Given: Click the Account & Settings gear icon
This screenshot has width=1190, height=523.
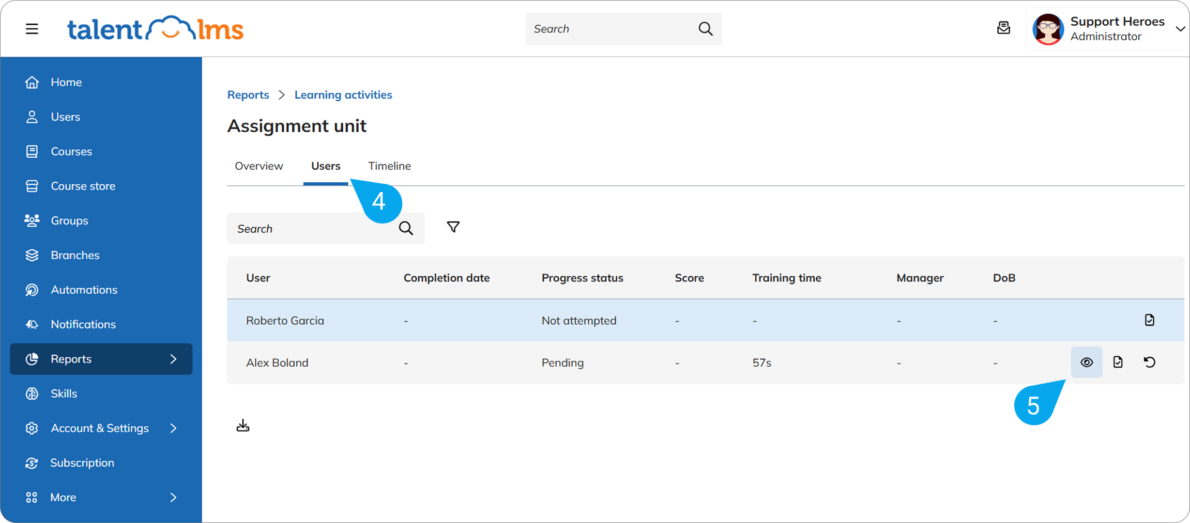Looking at the screenshot, I should [x=32, y=428].
